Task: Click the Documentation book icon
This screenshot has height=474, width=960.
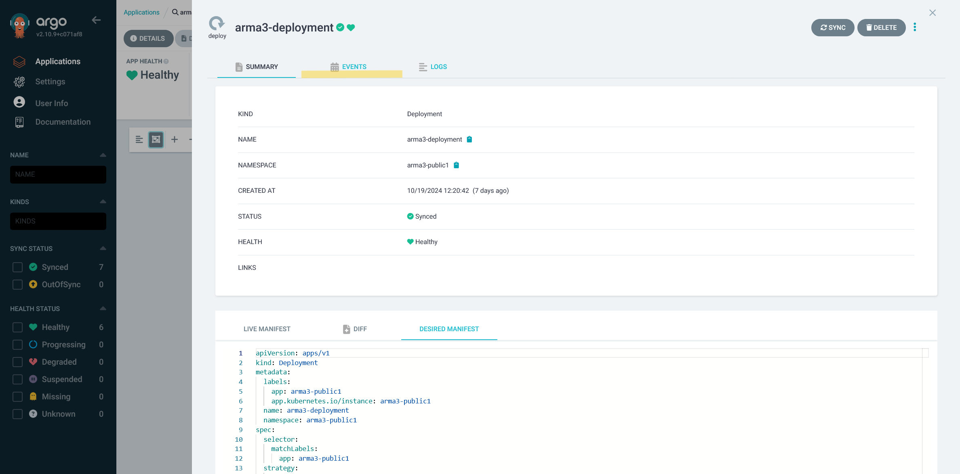Action: (x=19, y=122)
